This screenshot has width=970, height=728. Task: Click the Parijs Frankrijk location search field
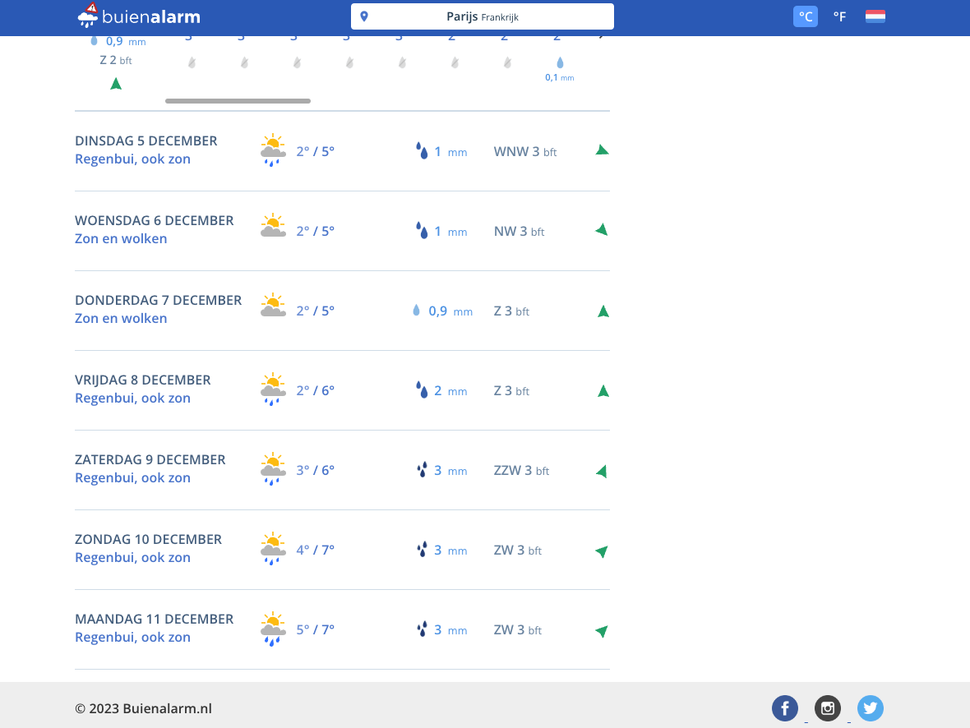coord(483,16)
